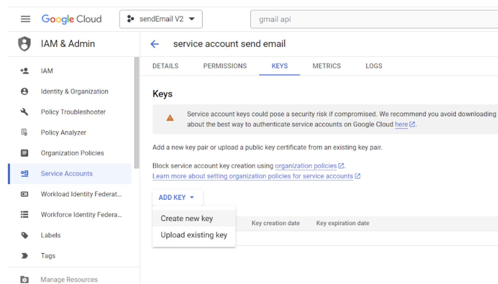Click the Workforce Identity Federation list icon
Viewport: 498px width, 284px height.
click(24, 215)
